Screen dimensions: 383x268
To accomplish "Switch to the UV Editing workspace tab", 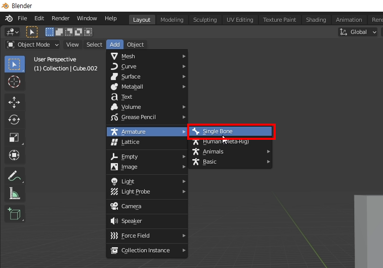I will 240,20.
